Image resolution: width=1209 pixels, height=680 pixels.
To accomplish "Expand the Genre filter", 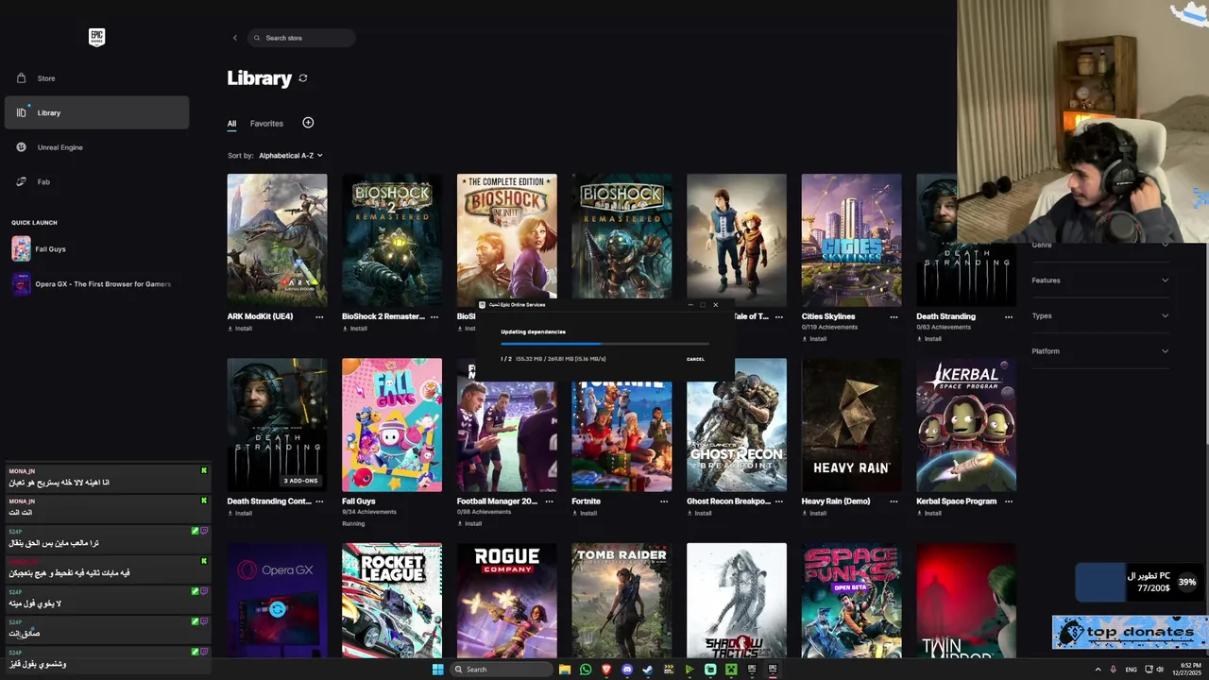I will [x=1100, y=245].
